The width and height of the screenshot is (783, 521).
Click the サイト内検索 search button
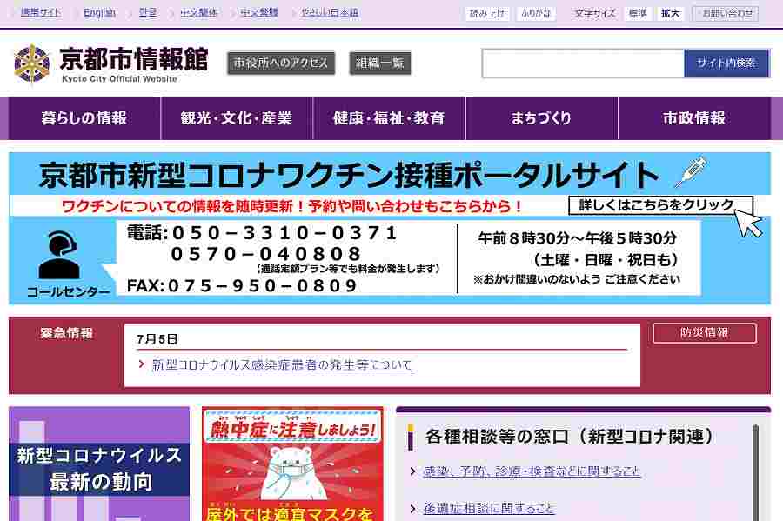[726, 63]
